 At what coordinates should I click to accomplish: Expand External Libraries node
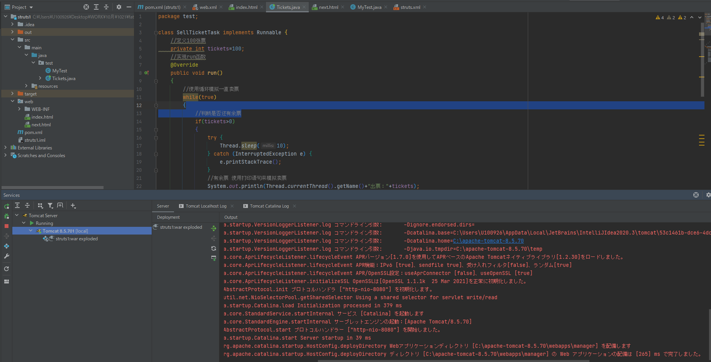click(x=5, y=147)
